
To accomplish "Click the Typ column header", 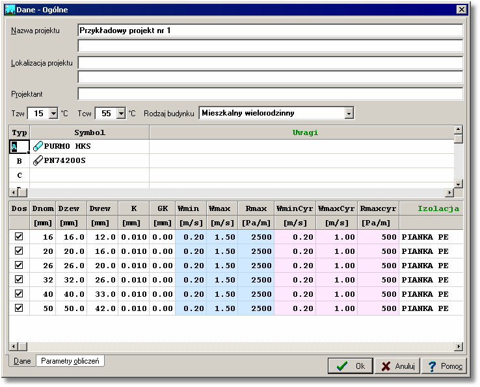I will [20, 132].
